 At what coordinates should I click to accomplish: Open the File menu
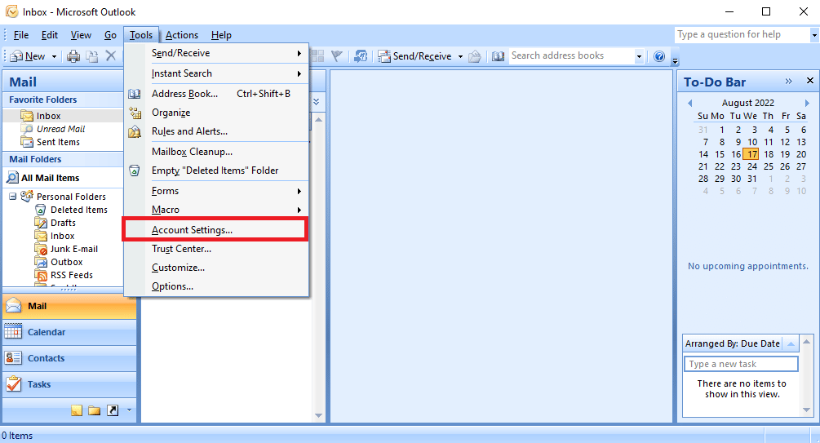click(x=21, y=35)
